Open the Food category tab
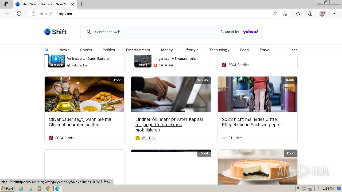342x192 pixels. pyautogui.click(x=244, y=50)
